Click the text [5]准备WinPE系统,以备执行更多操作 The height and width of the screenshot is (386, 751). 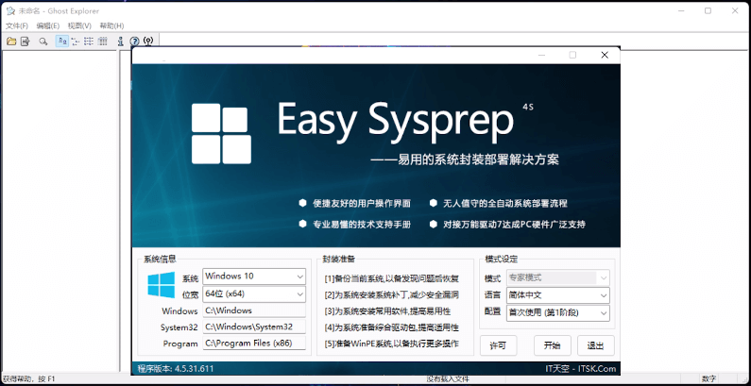[392, 344]
